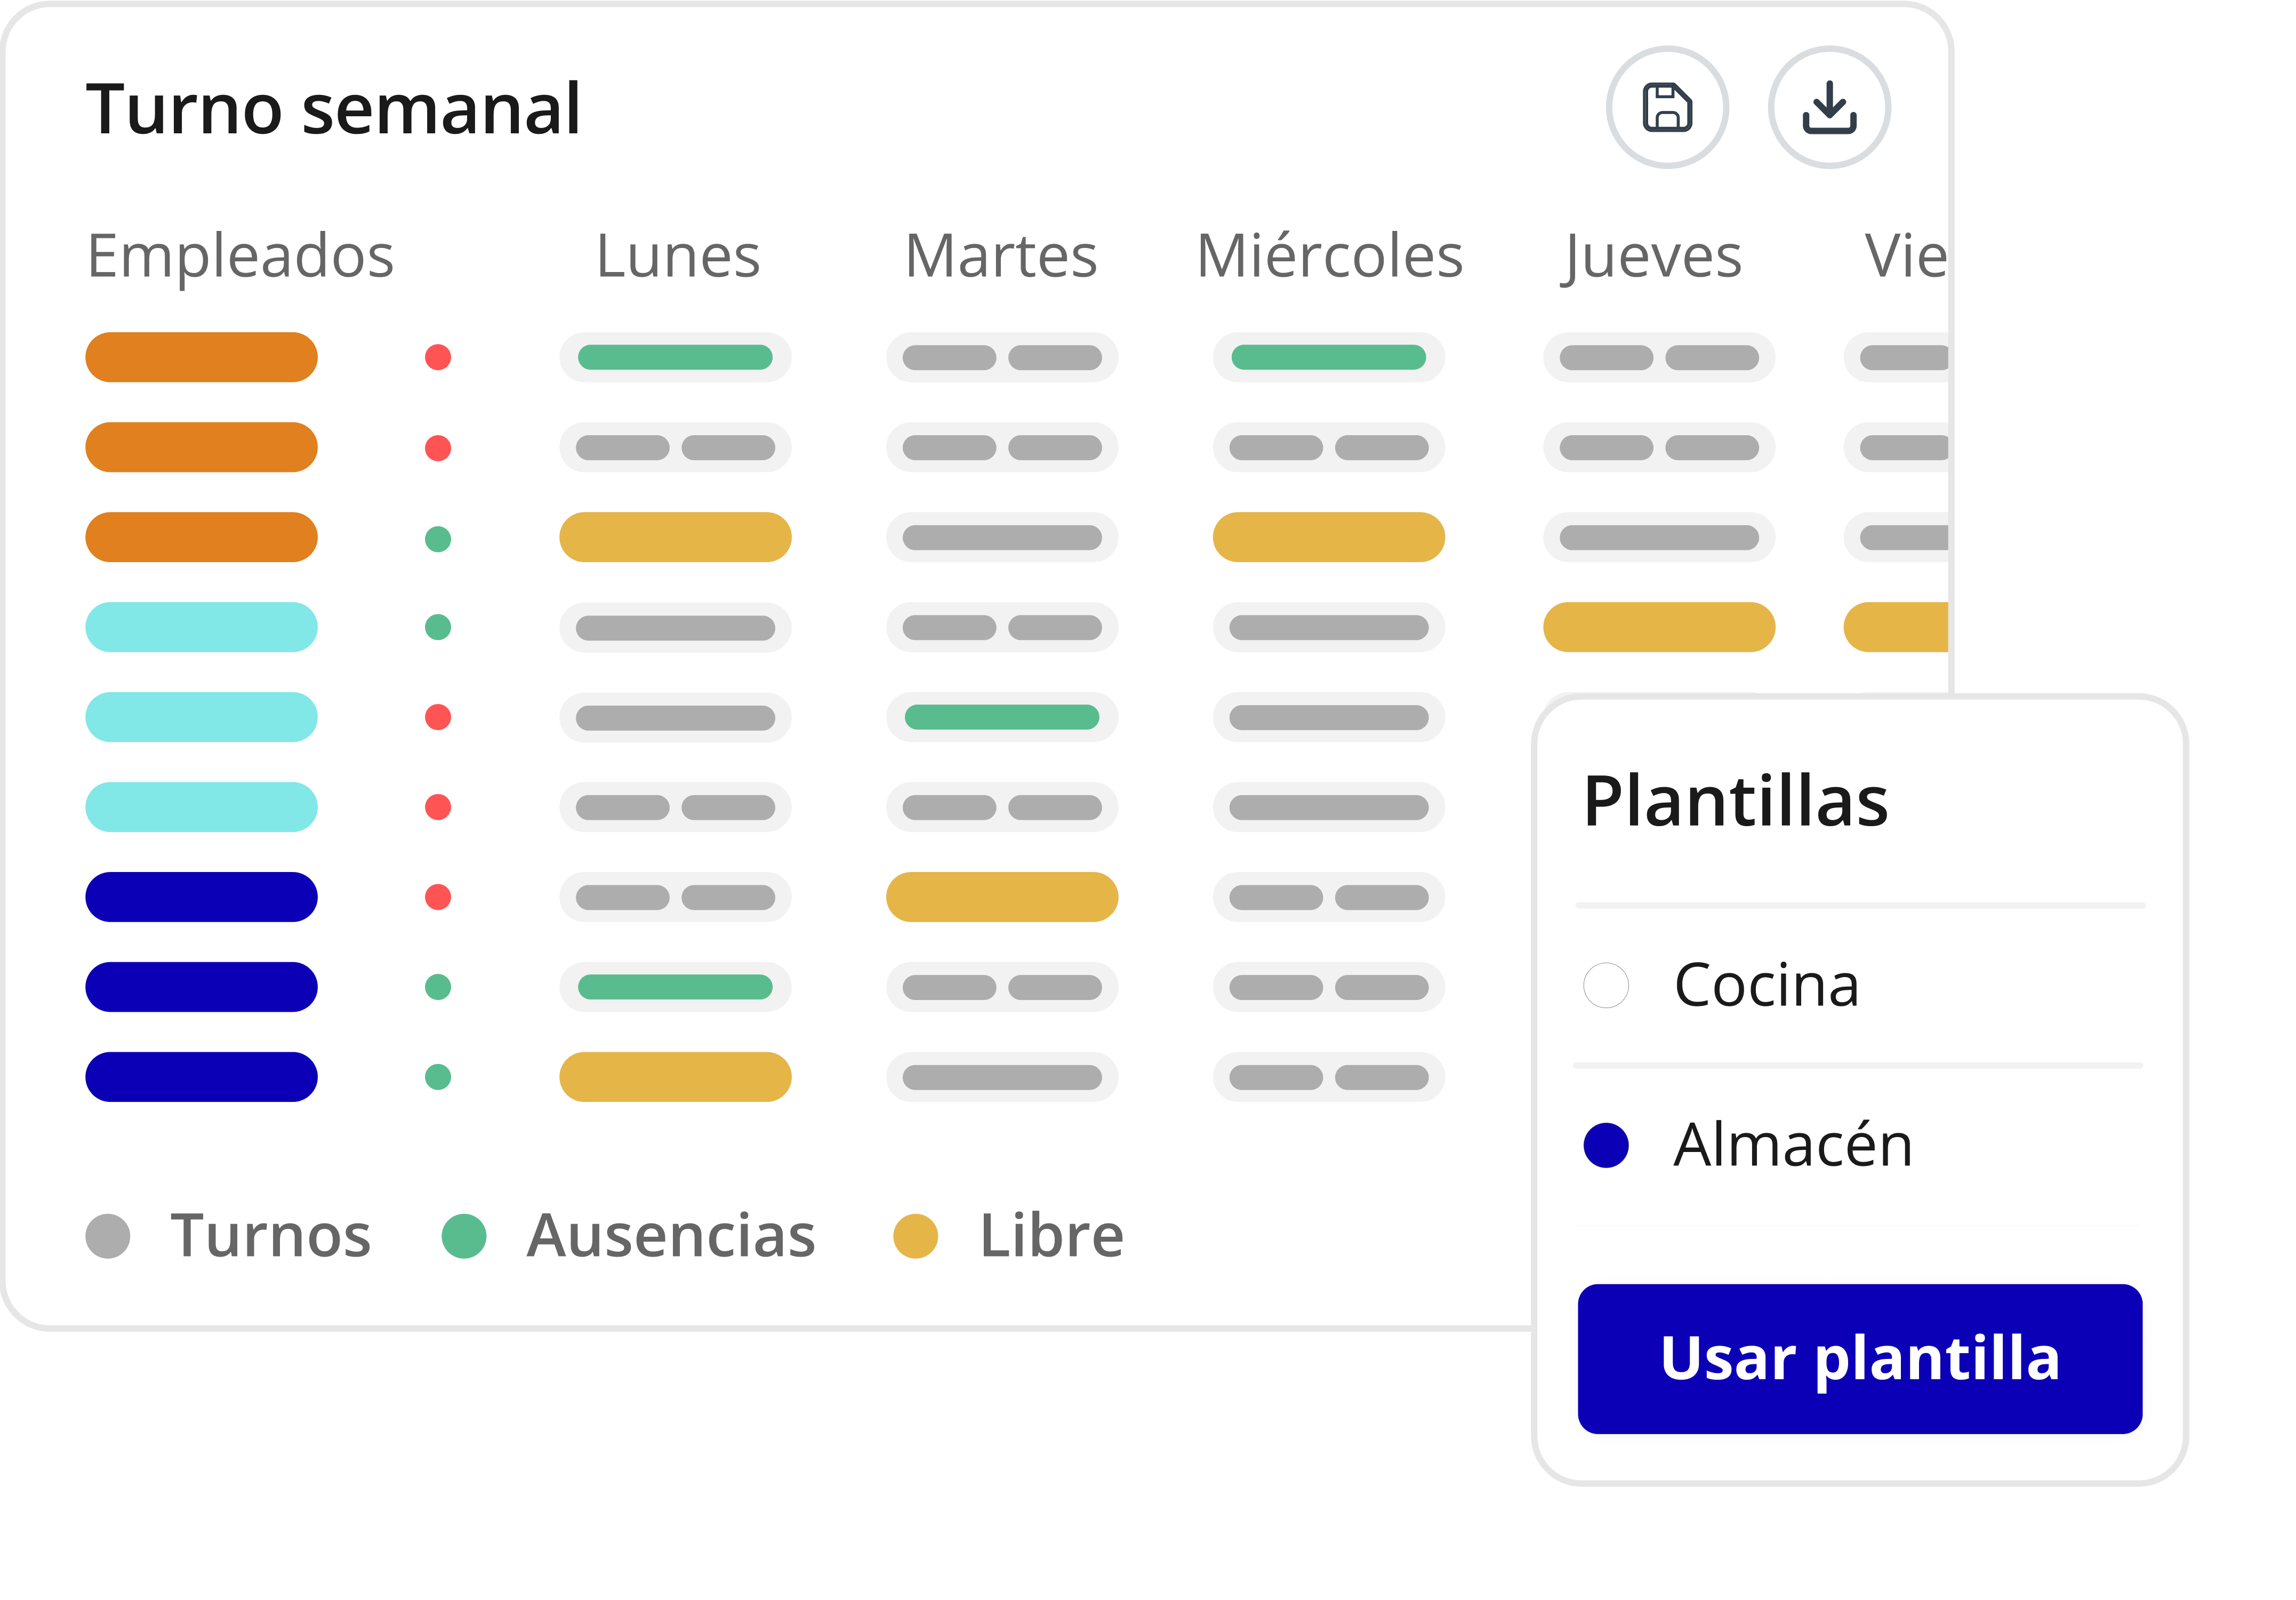This screenshot has width=2296, height=1600.
Task: Click last employee's green status dot
Action: [x=438, y=1077]
